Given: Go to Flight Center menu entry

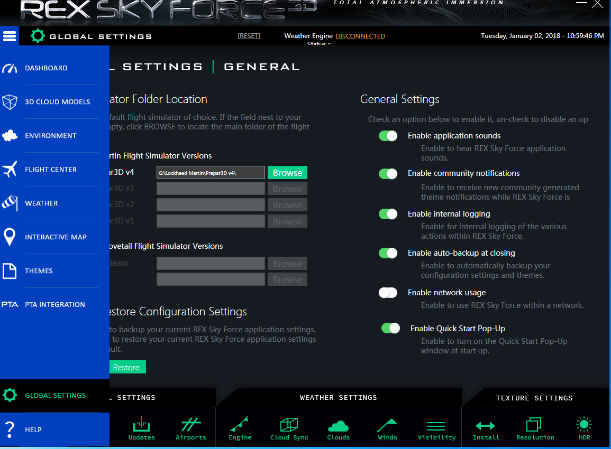Looking at the screenshot, I should (x=51, y=169).
